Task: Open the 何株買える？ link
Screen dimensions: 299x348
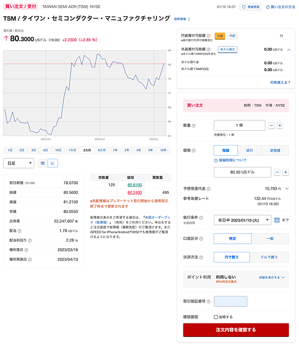Action: [x=280, y=83]
